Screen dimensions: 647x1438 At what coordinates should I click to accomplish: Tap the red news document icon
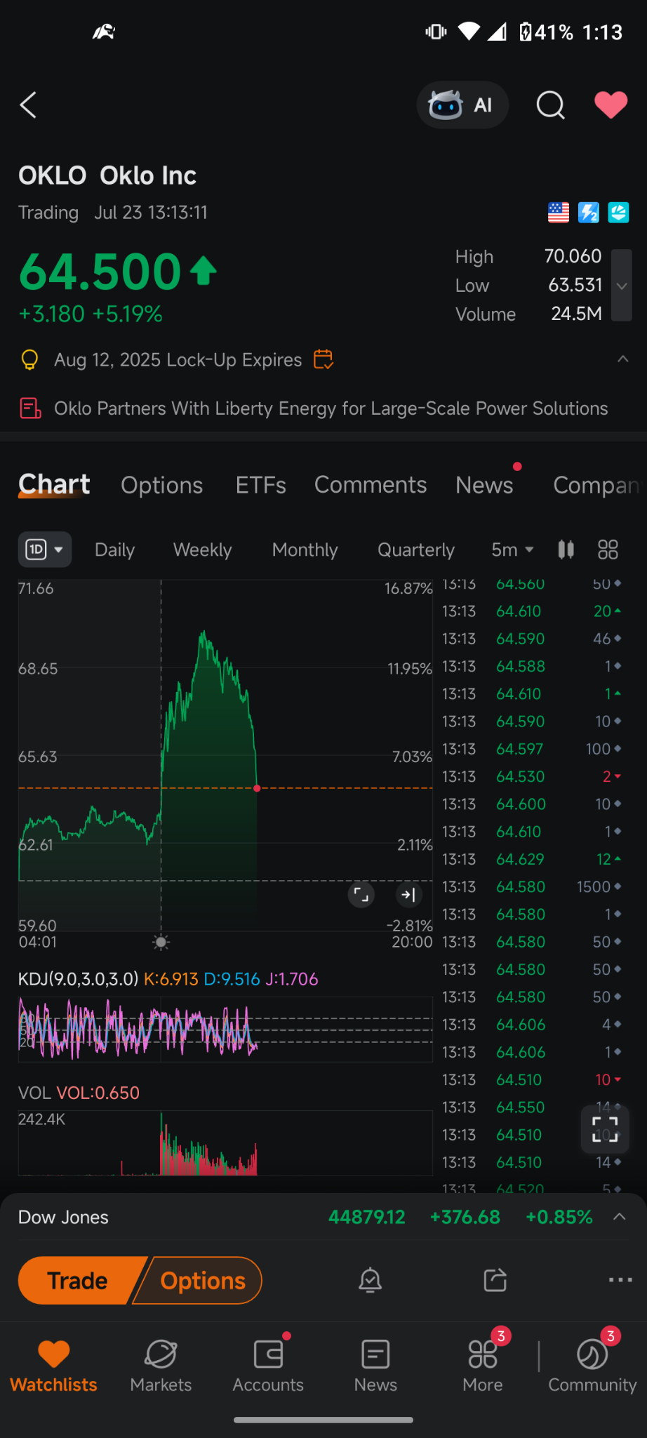[x=30, y=408]
